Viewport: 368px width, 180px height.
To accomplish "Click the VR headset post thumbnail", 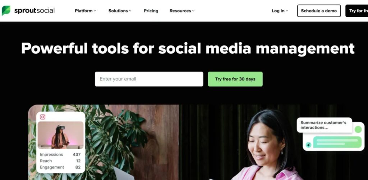I will [60, 135].
